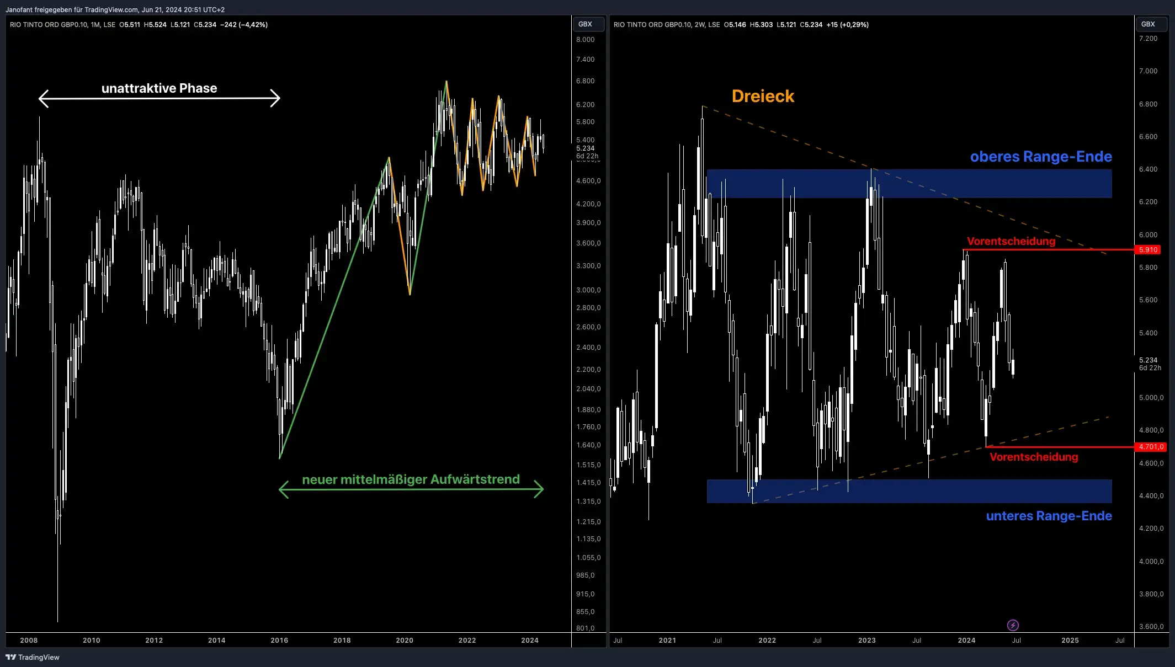This screenshot has width=1175, height=667.
Task: Select the 'oberes Range-Ende' label
Action: click(x=1041, y=157)
